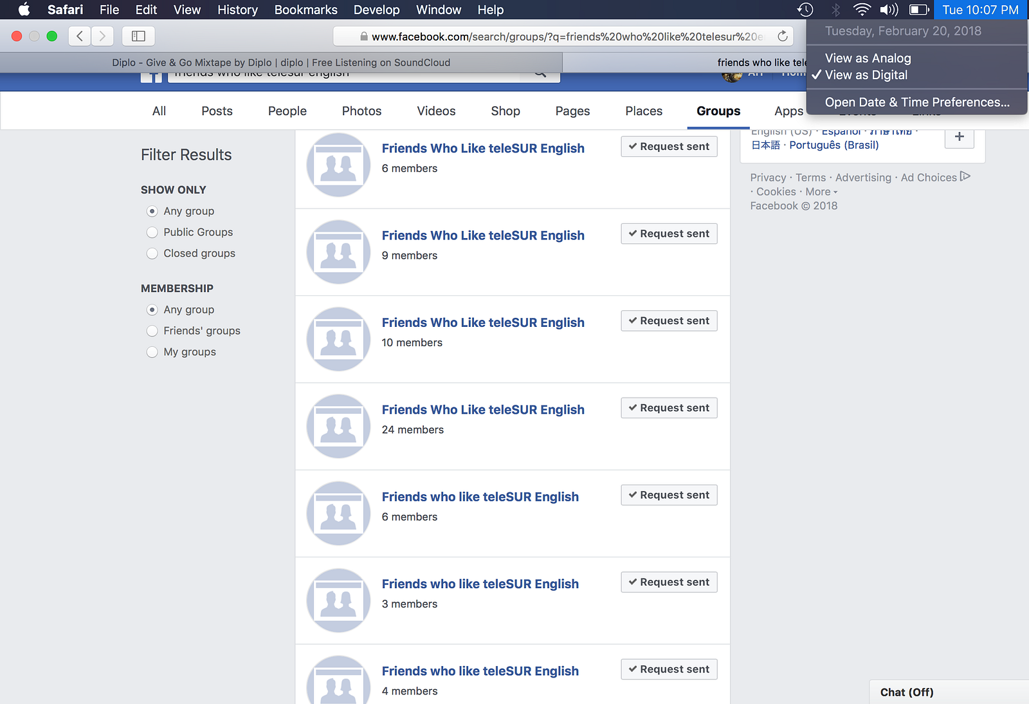Screen dimensions: 1029x704
Task: Switch to the Videos search tab
Action: (x=436, y=111)
